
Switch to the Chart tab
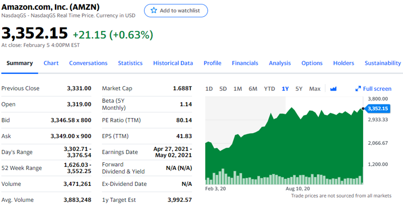point(51,63)
